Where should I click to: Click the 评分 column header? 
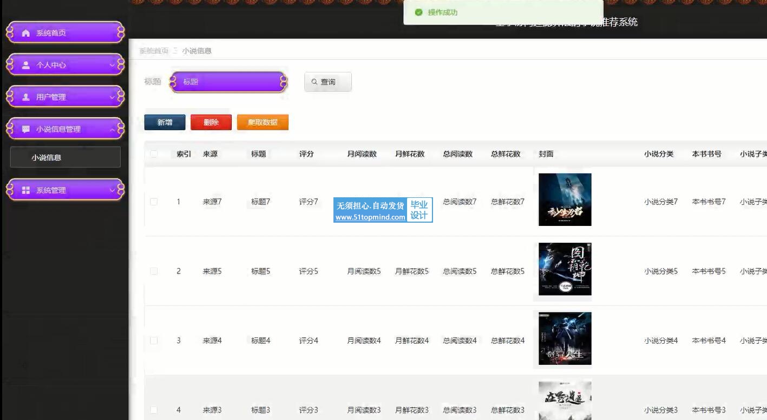[x=306, y=154]
